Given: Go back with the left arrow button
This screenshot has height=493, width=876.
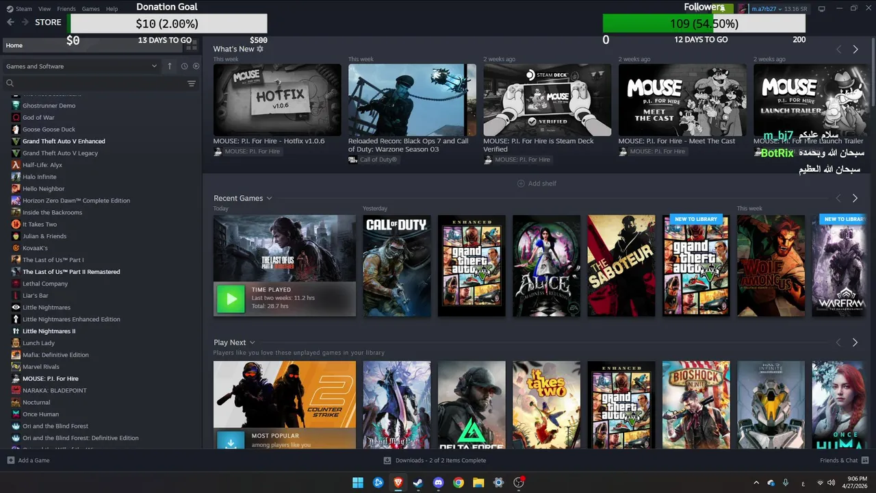Looking at the screenshot, I should (x=10, y=22).
